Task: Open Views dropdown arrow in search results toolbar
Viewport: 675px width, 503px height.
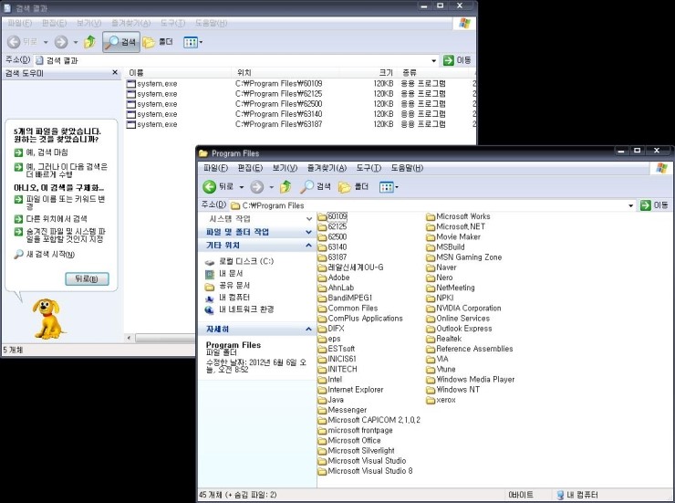Action: pos(201,42)
